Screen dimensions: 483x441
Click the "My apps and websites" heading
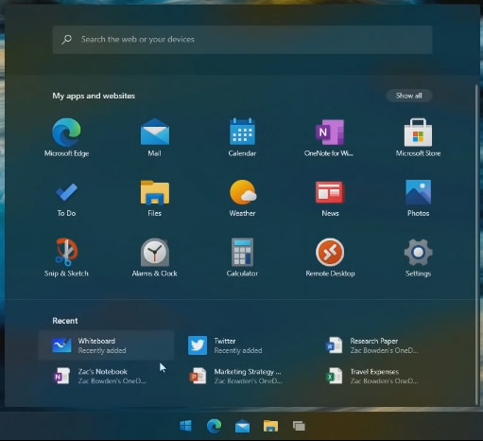pyautogui.click(x=94, y=96)
